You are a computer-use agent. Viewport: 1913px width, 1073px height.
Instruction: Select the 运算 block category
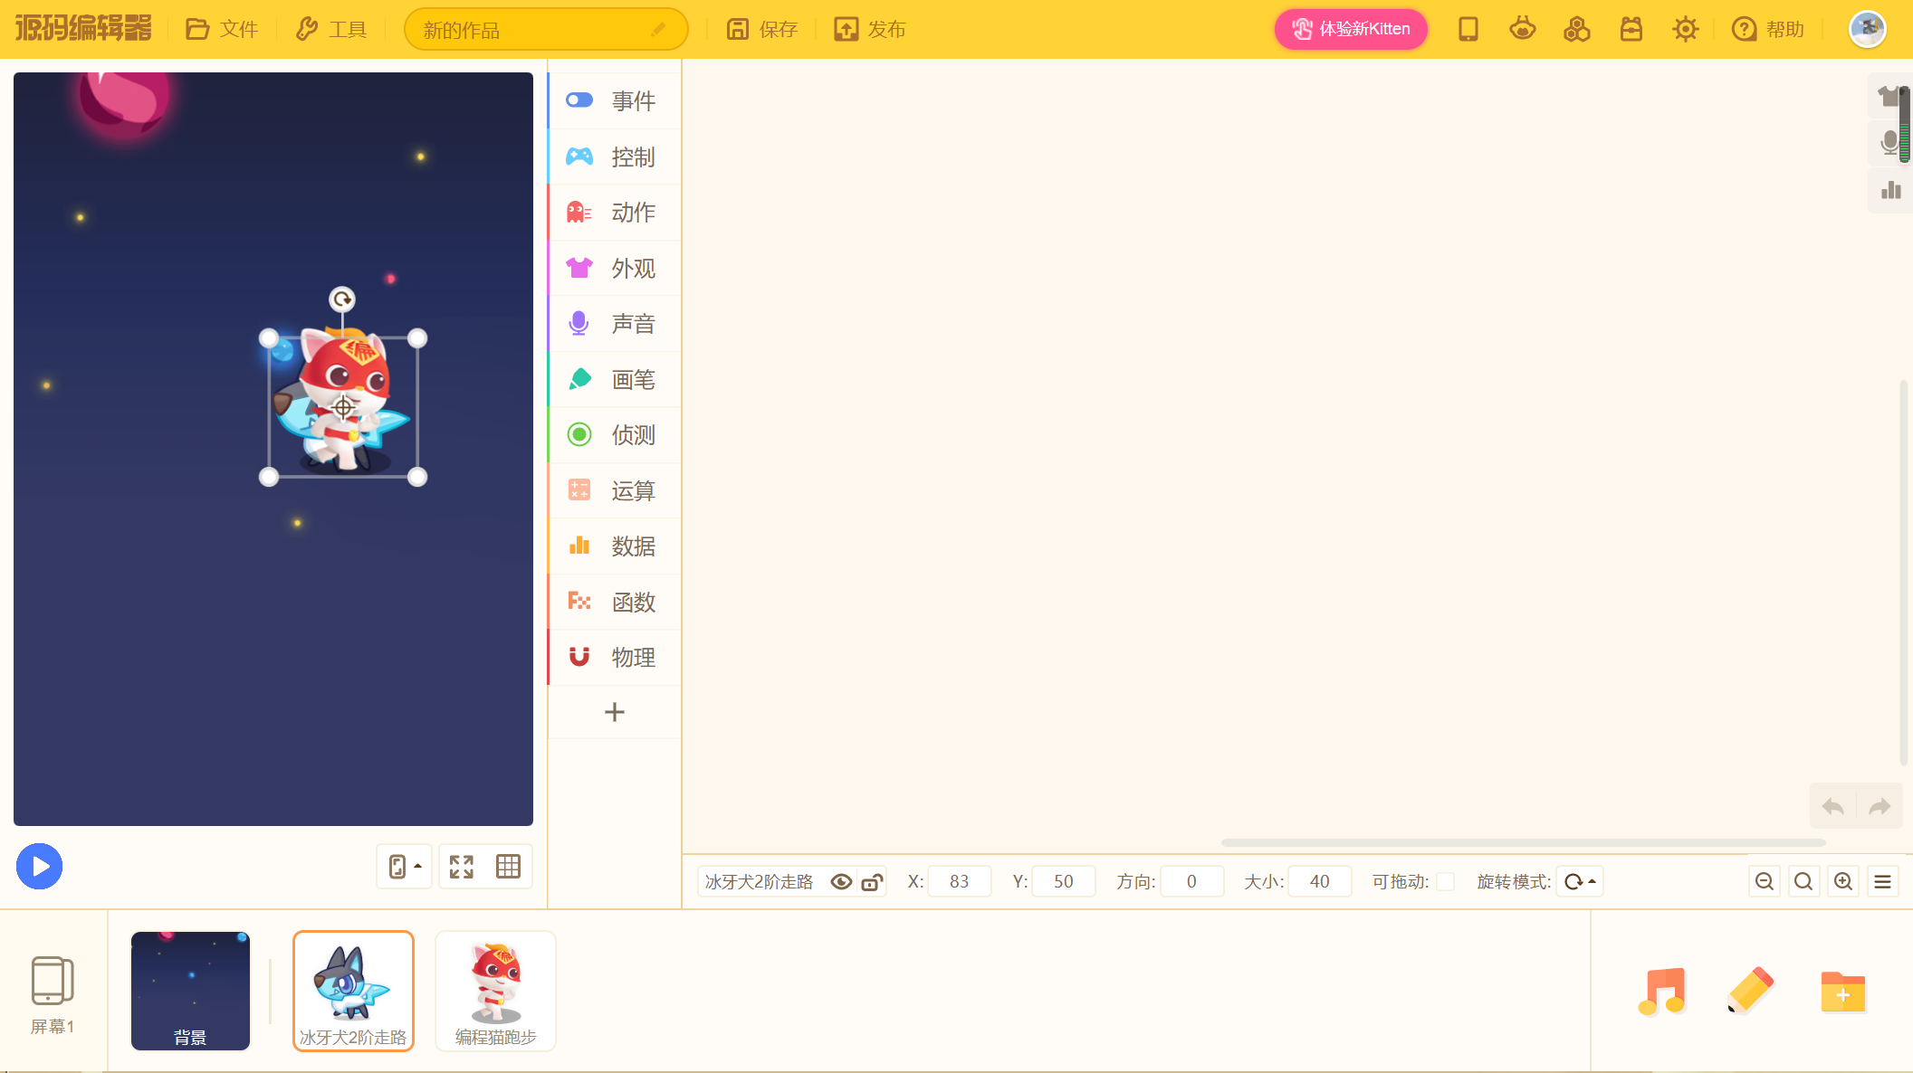pos(615,490)
